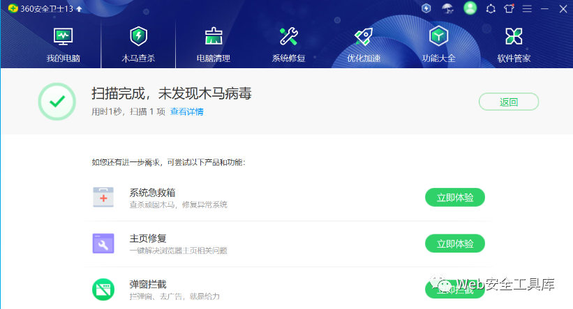This screenshot has height=309, width=573.
Task: Click the green checkmark scan result icon
Action: (x=57, y=102)
